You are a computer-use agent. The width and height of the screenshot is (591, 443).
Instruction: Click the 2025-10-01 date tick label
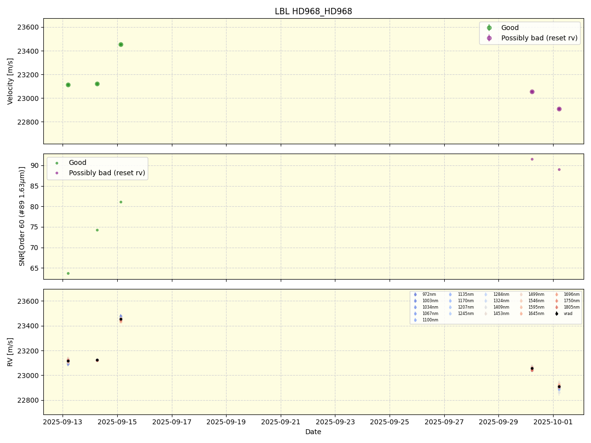pos(553,422)
